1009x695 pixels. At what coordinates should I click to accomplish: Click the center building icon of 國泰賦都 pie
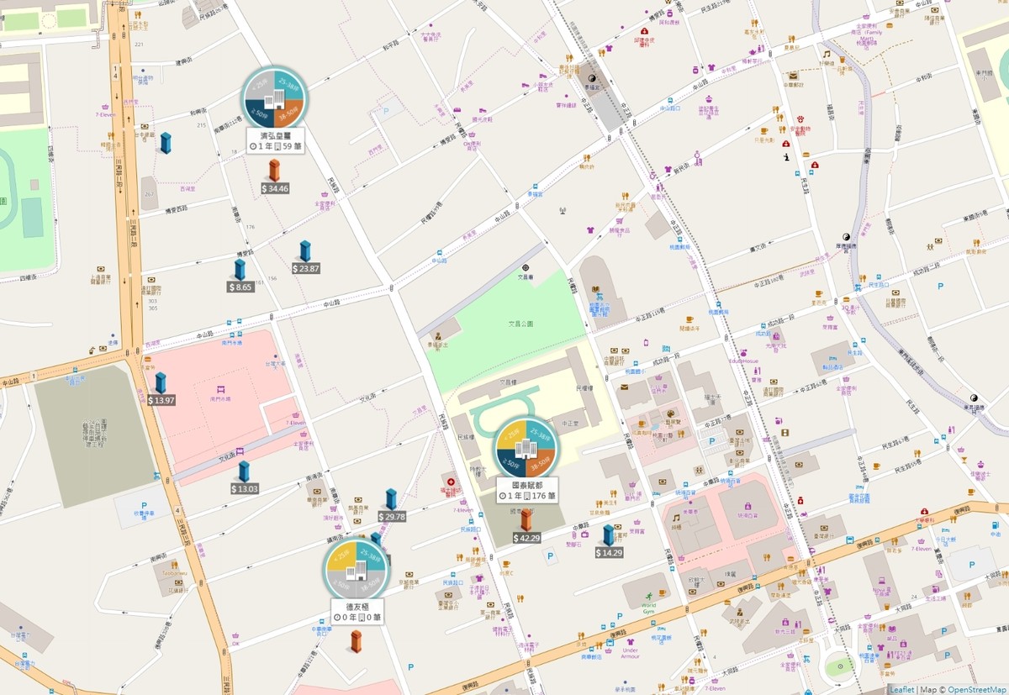[x=526, y=448]
